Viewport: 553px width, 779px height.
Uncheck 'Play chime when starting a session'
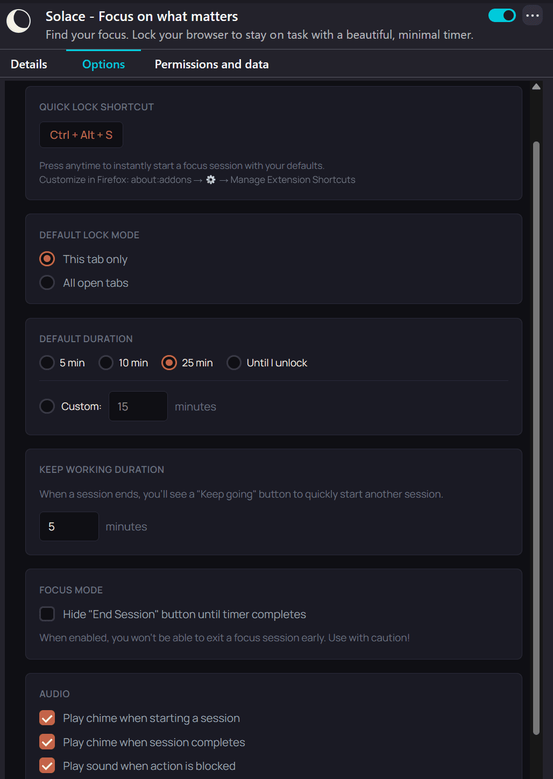[47, 718]
